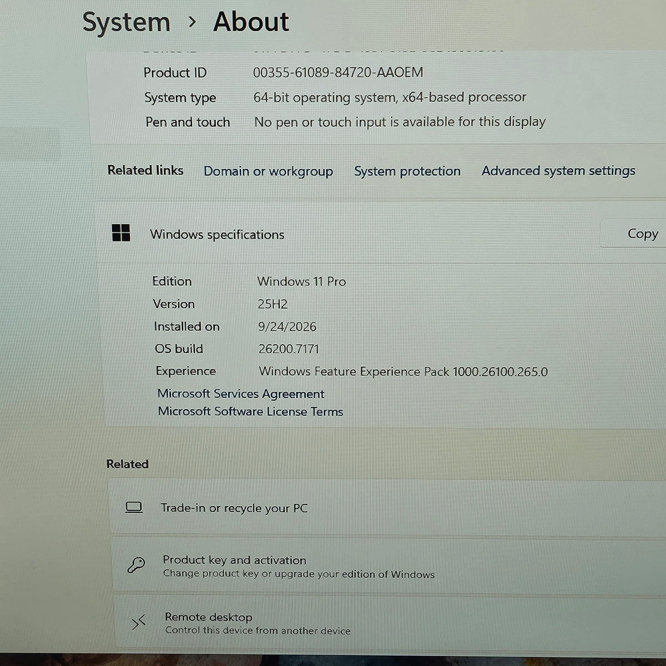
Task: Click the Version label
Action: tap(174, 304)
